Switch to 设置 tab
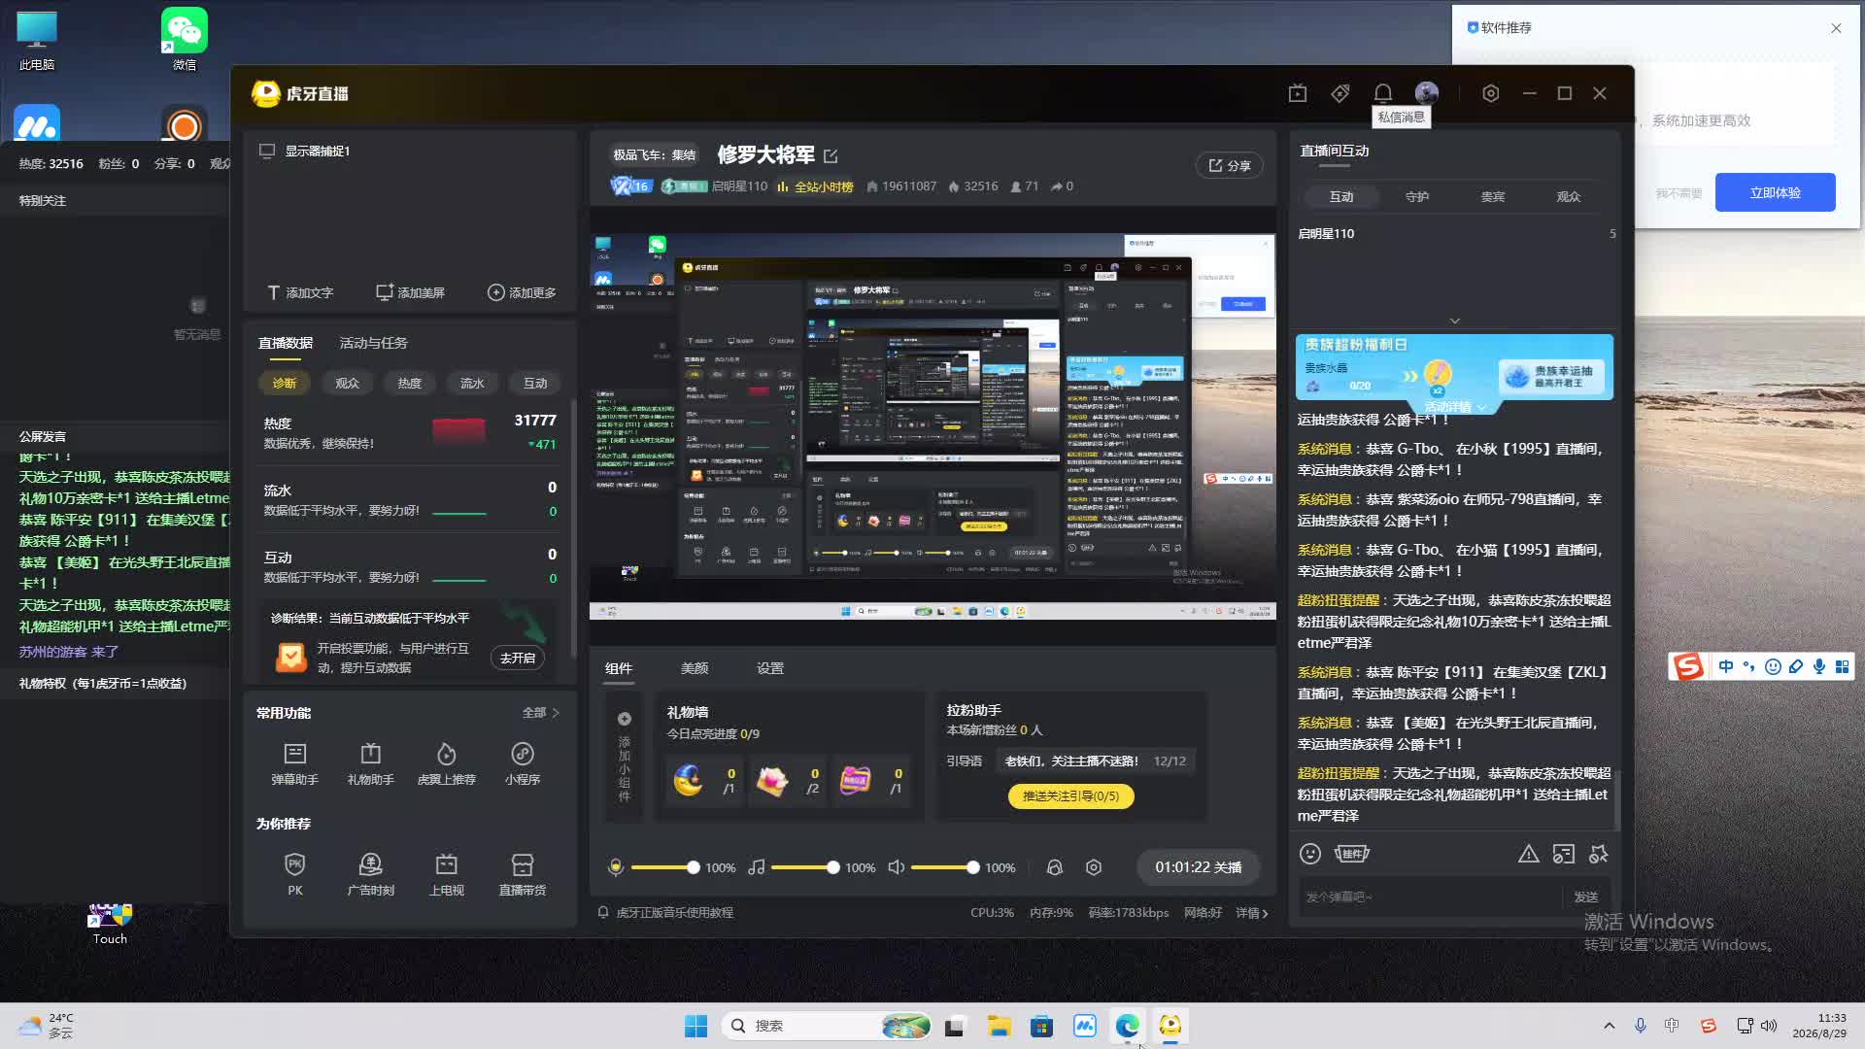Viewport: 1865px width, 1049px height. tap(770, 668)
